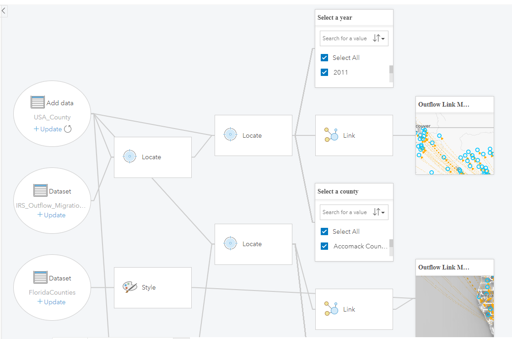Viewport: 512px width, 339px height.
Task: Click the Add data table icon
Action: click(38, 102)
